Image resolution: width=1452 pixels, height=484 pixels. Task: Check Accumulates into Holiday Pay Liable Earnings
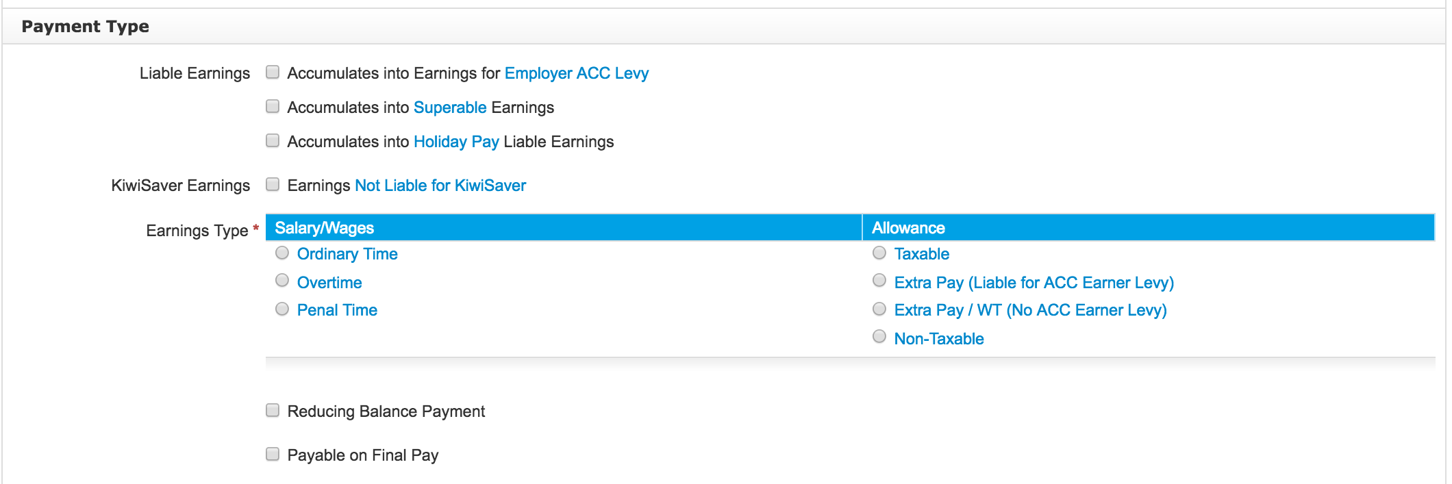[x=273, y=140]
